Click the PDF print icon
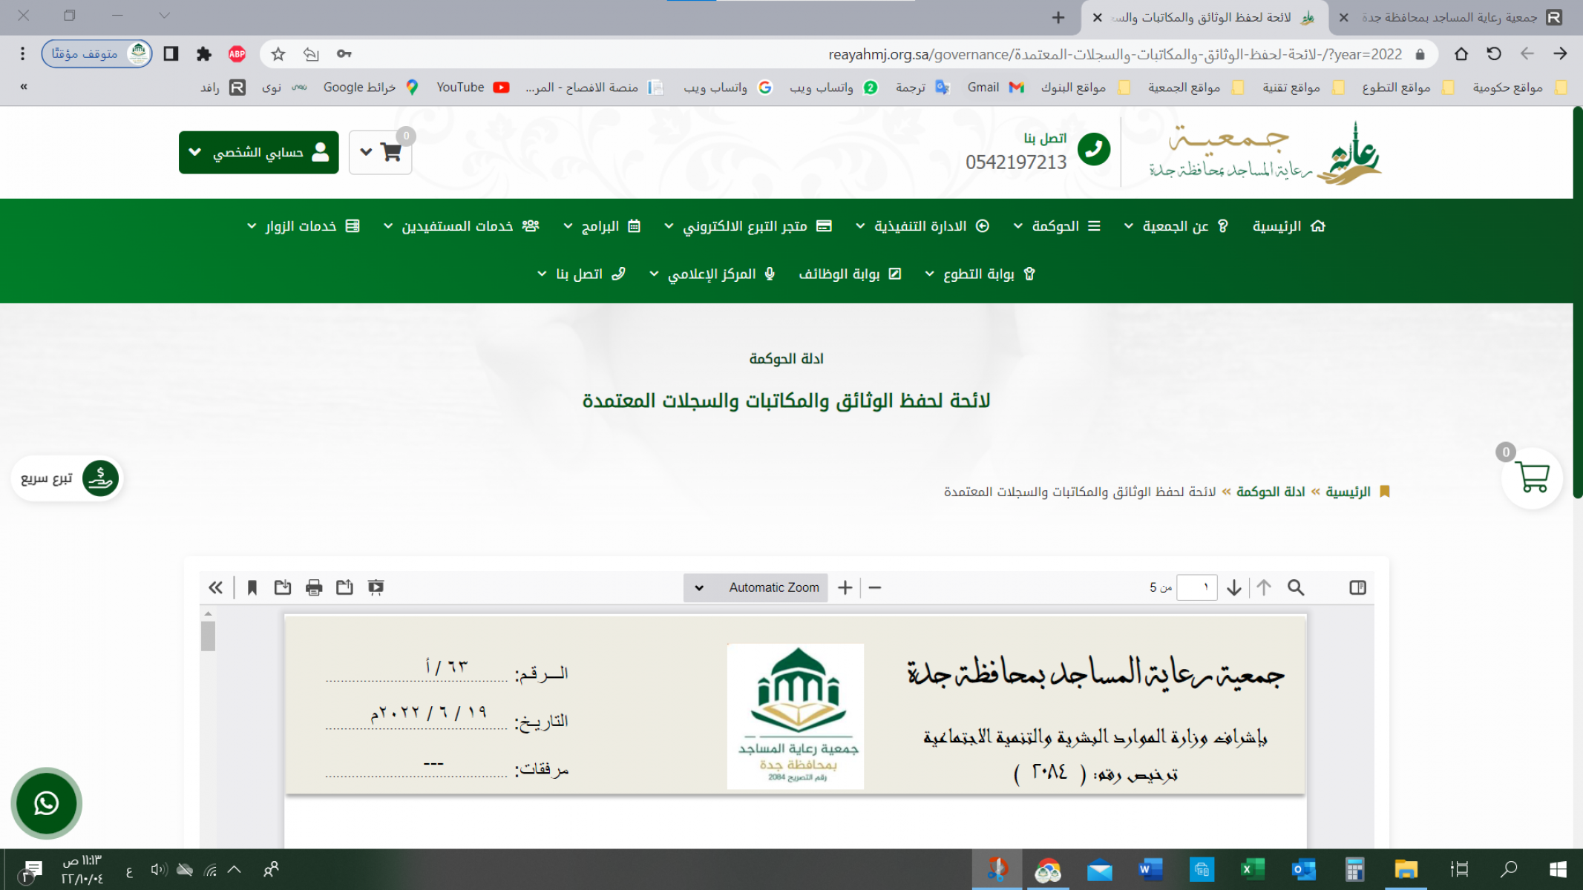This screenshot has height=890, width=1583. (x=314, y=587)
